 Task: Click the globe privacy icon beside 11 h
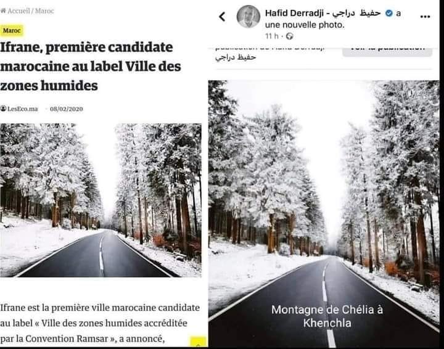tap(289, 36)
